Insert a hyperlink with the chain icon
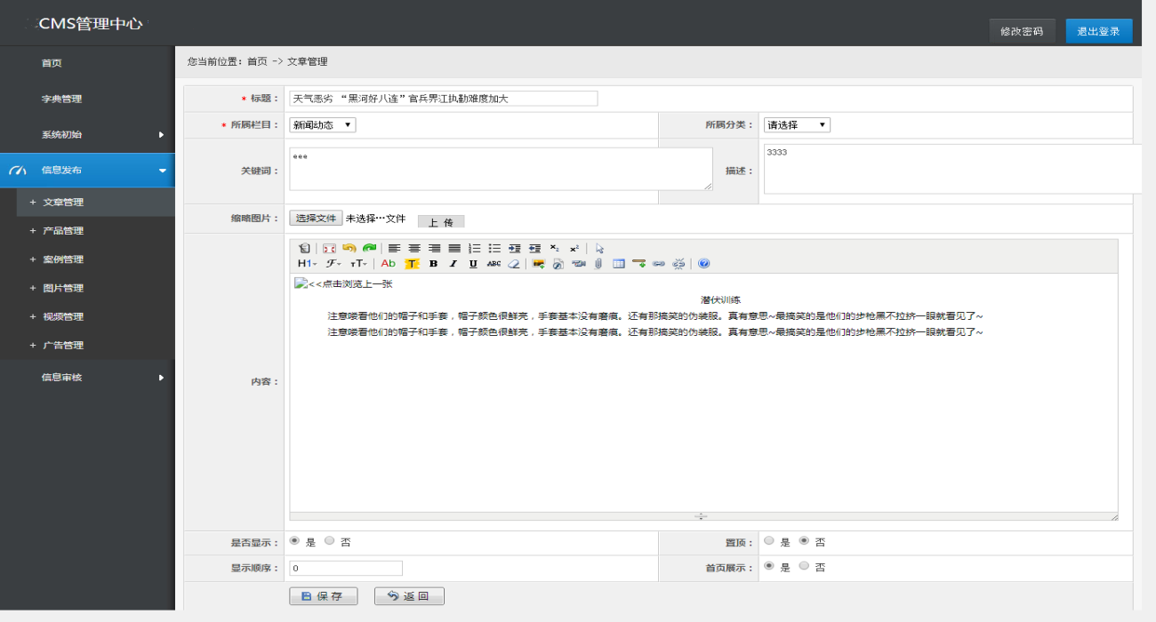Screen dimensions: 1156x622 [659, 264]
